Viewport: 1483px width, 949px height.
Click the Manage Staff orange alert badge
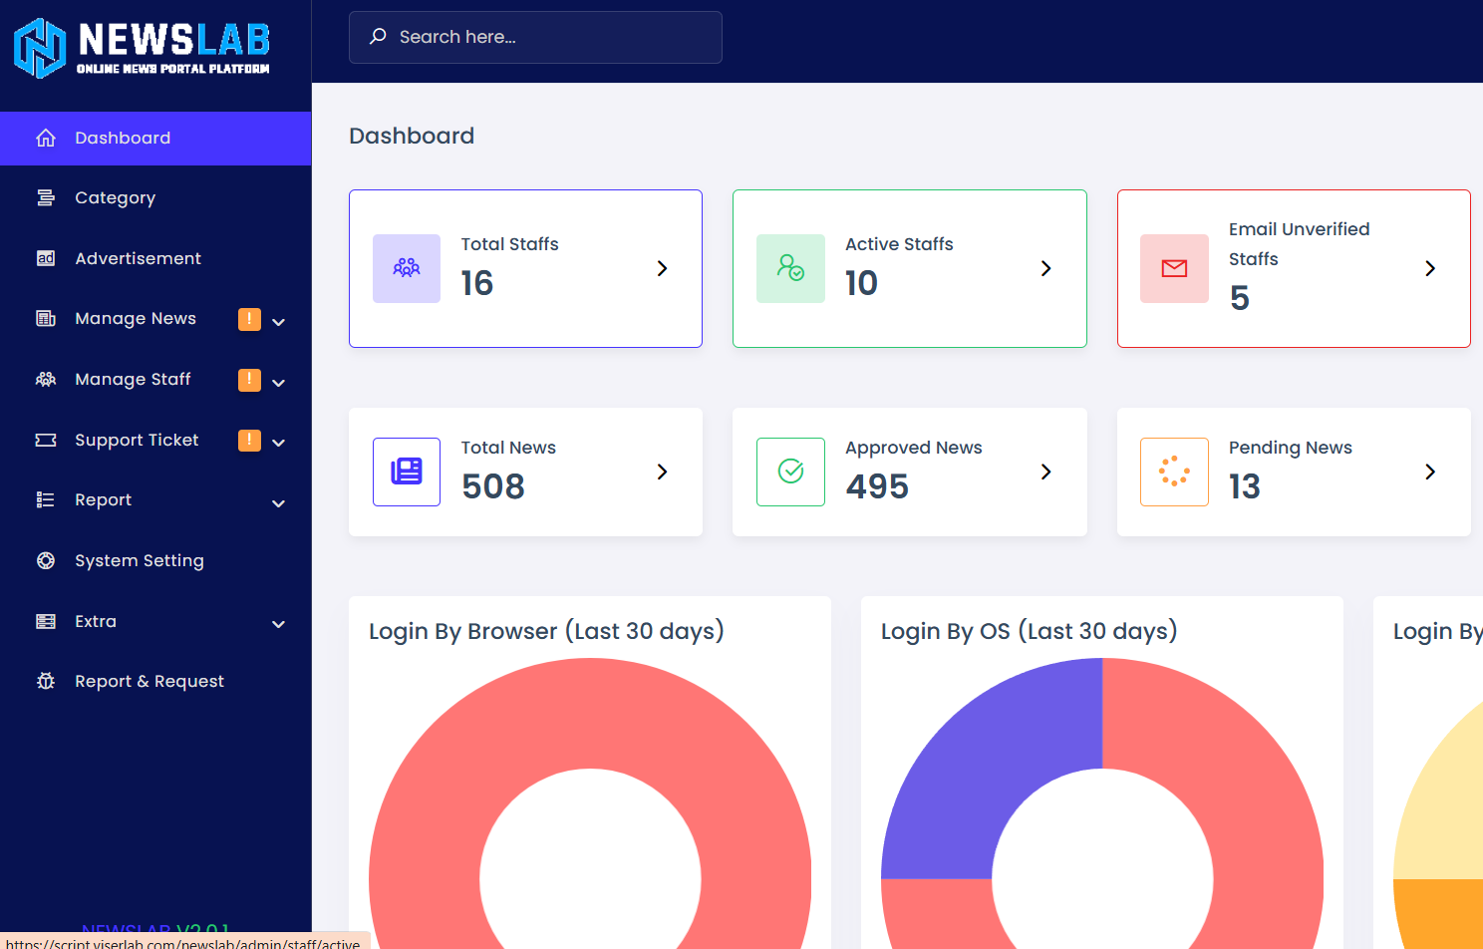pyautogui.click(x=249, y=380)
